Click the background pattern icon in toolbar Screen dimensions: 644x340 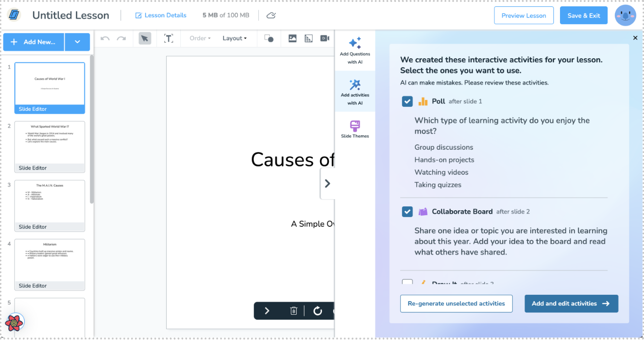pyautogui.click(x=308, y=38)
